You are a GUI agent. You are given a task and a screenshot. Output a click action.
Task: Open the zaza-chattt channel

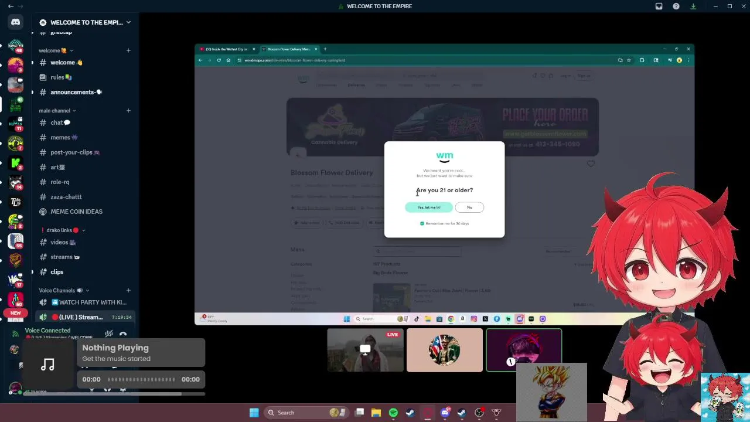click(85, 197)
